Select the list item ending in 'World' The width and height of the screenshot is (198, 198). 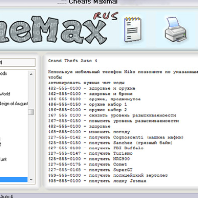(x=5, y=94)
